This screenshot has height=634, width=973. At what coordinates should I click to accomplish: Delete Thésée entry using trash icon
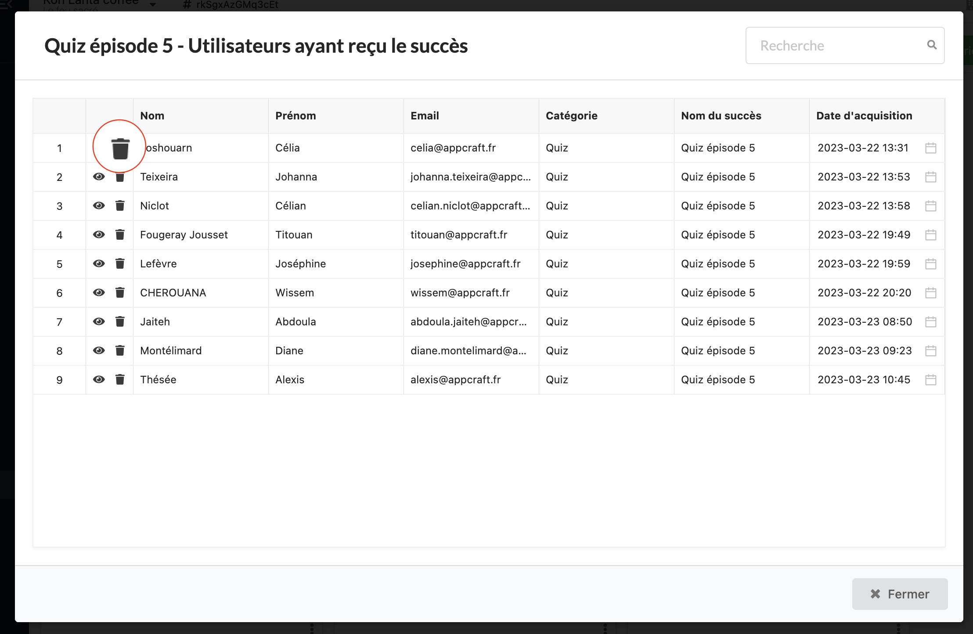(x=120, y=379)
